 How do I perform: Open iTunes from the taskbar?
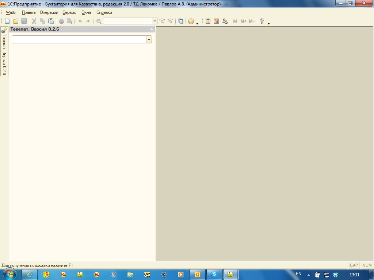pyautogui.click(x=164, y=275)
